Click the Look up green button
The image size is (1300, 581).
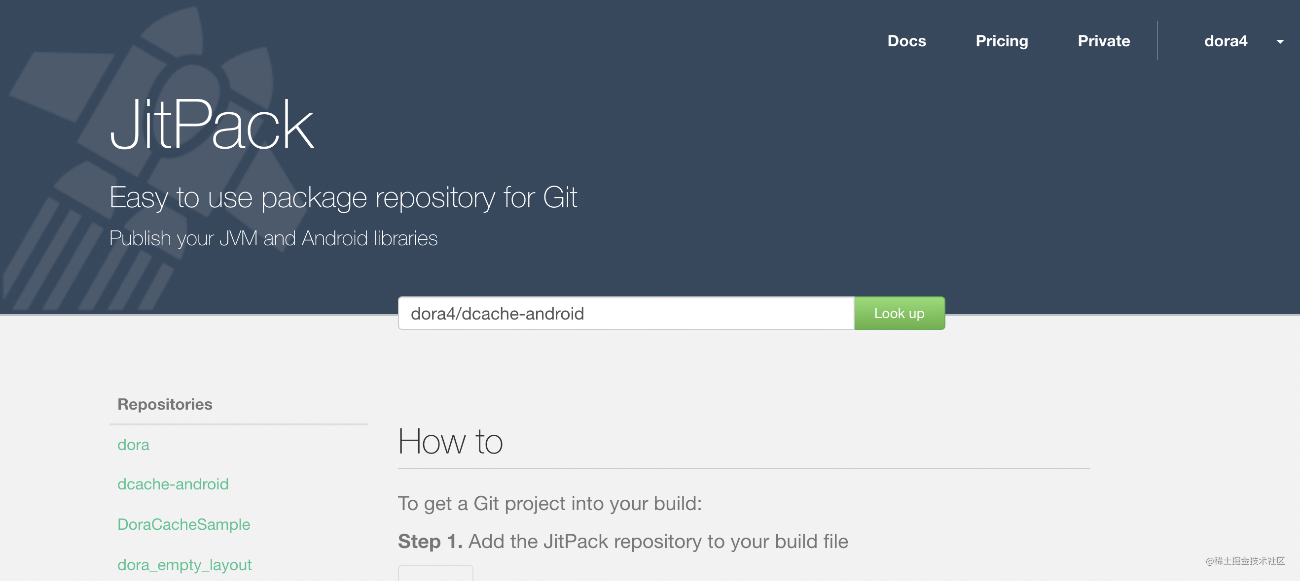point(900,313)
